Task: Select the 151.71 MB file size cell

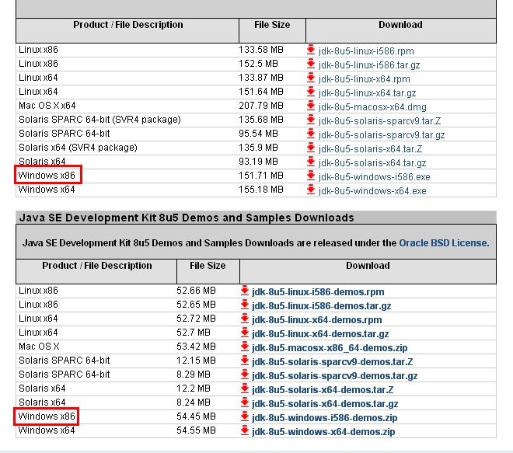Action: 260,176
